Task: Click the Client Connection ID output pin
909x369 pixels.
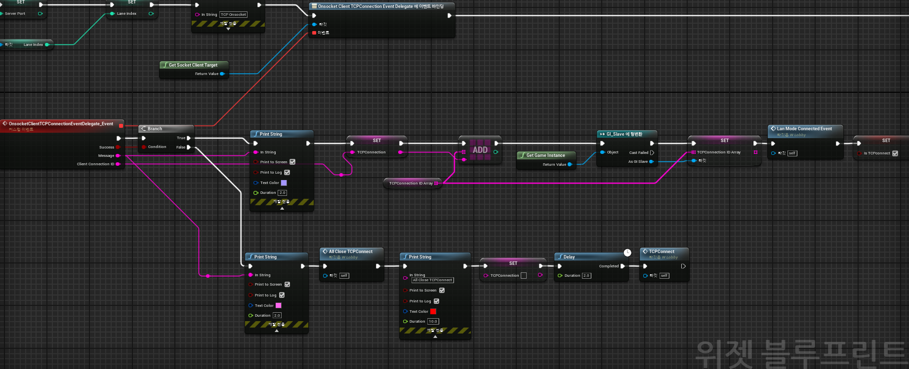Action: (118, 164)
